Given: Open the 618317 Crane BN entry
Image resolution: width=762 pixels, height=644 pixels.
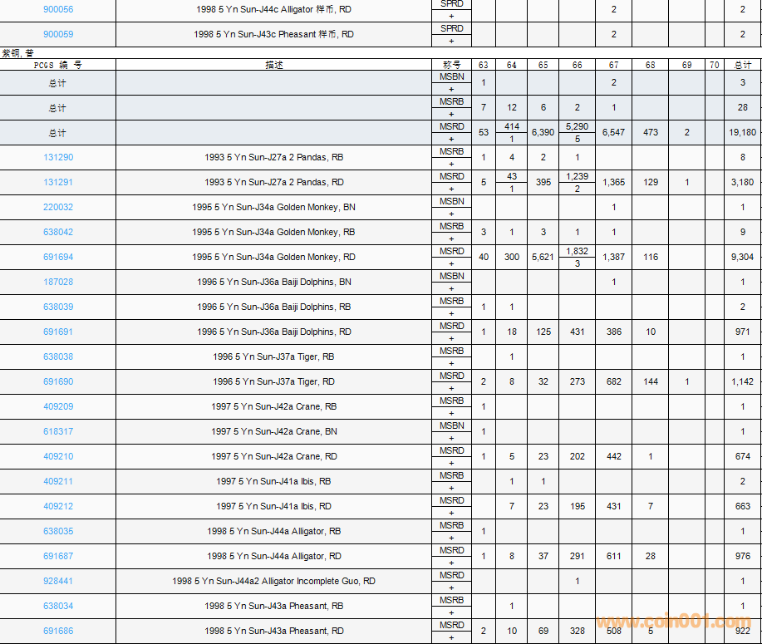Looking at the screenshot, I should click(58, 431).
